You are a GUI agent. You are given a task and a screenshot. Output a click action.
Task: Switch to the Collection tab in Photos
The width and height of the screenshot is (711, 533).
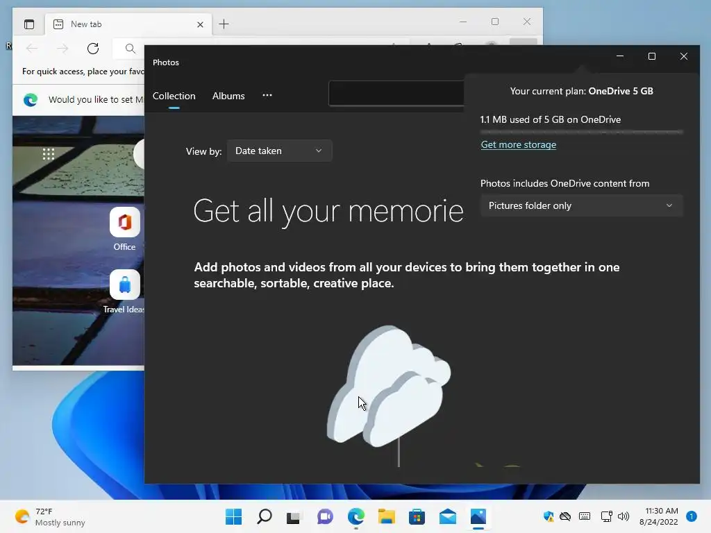(x=174, y=96)
